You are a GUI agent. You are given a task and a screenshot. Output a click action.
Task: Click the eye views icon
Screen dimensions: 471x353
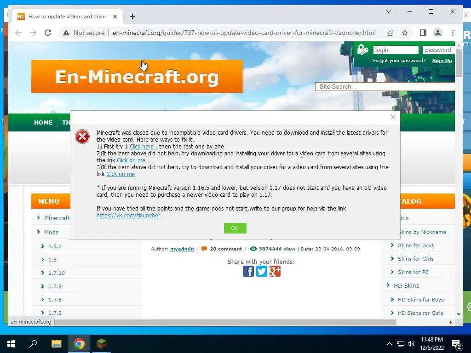[253, 249]
